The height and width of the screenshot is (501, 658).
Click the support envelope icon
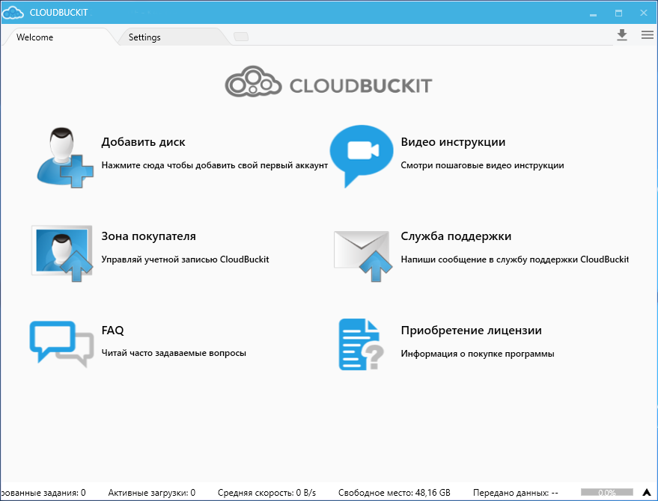(363, 255)
